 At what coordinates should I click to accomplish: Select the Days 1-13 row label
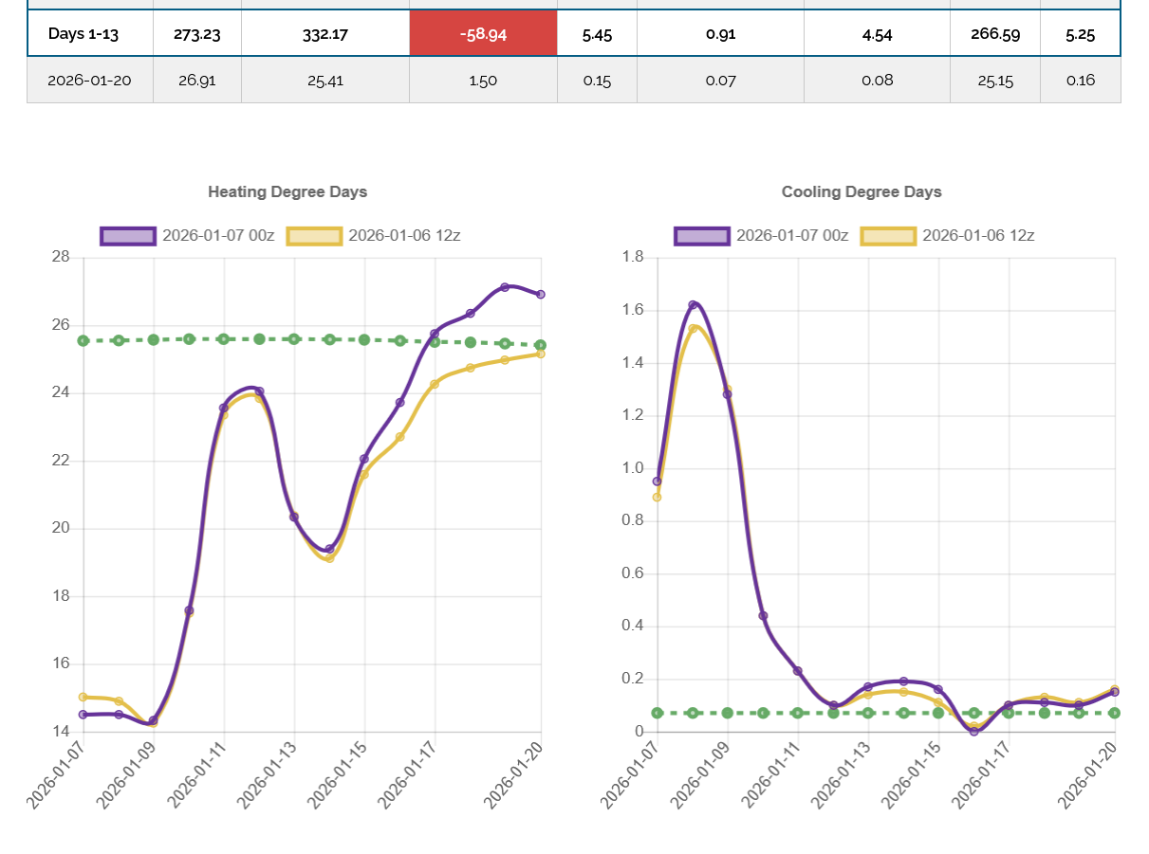click(x=90, y=34)
